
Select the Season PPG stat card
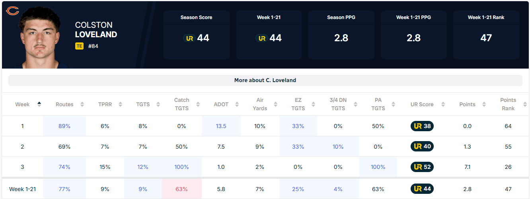click(341, 35)
